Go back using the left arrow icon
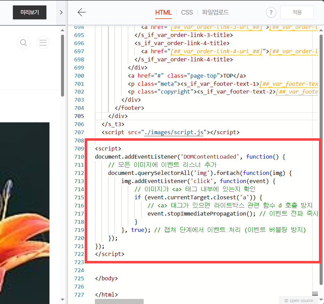The width and height of the screenshot is (324, 304). 82,12
